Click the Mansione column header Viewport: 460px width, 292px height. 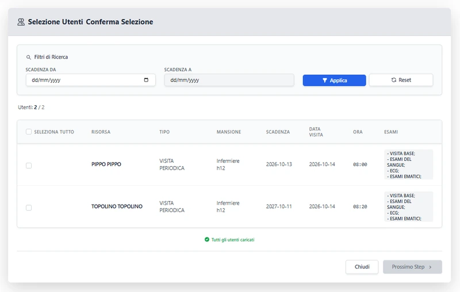[x=229, y=132]
